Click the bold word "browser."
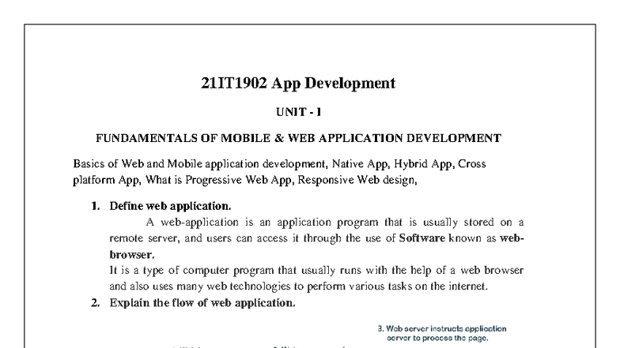The image size is (620, 348). coord(131,254)
